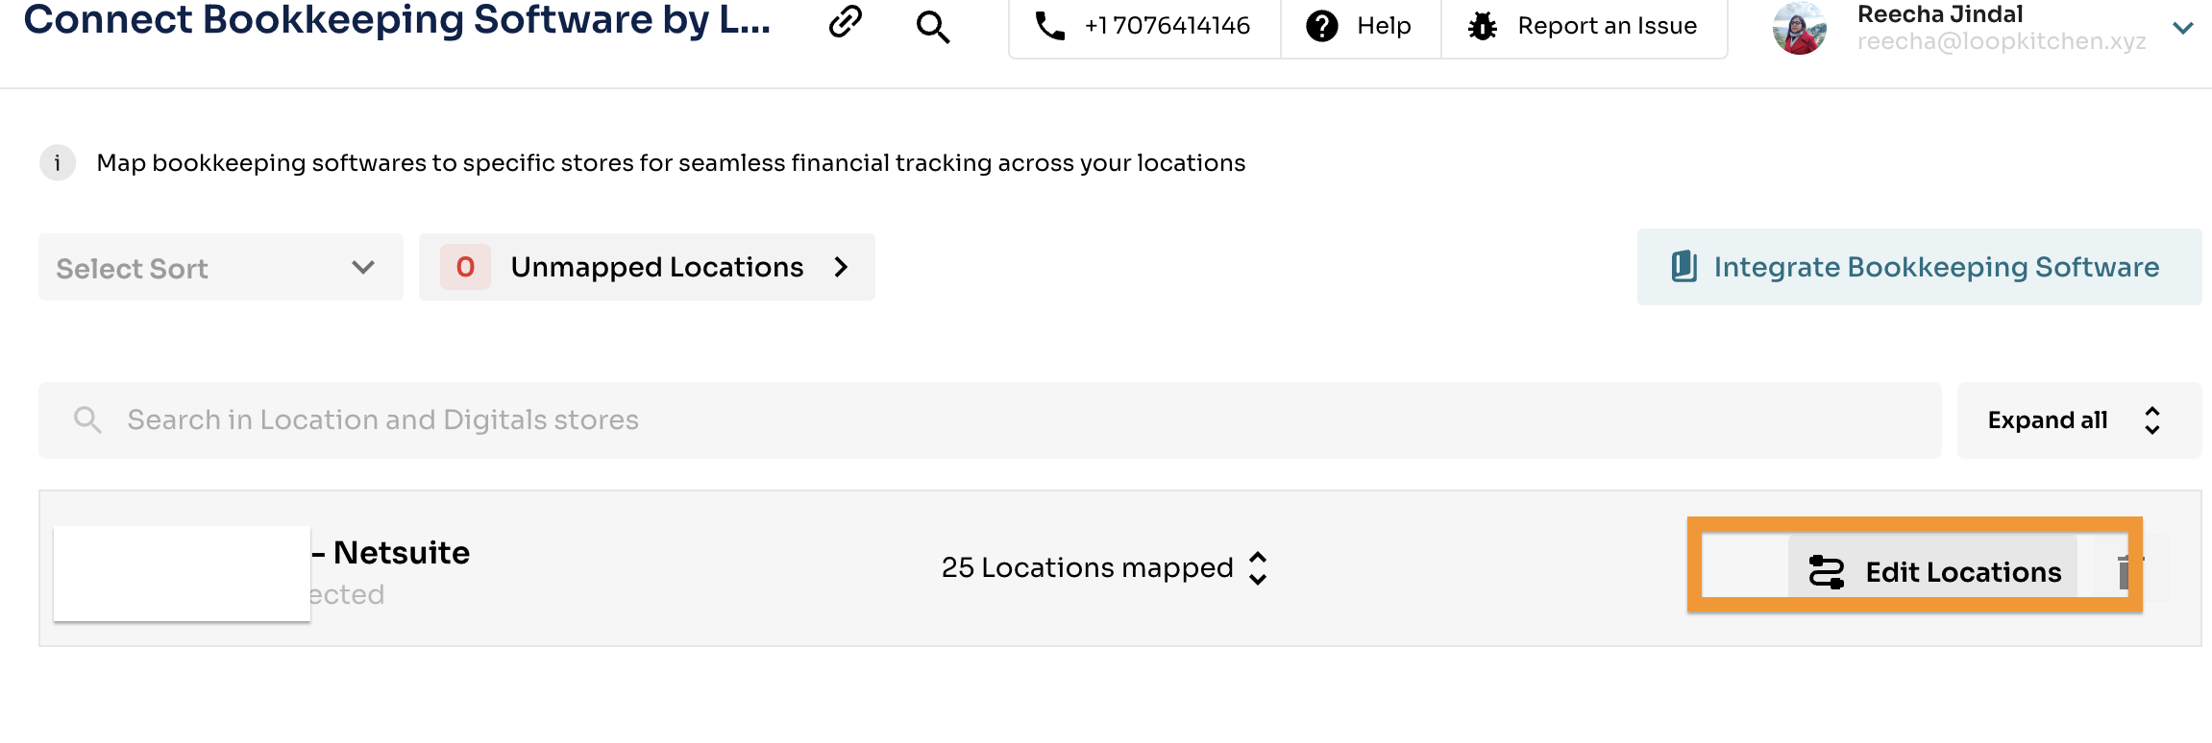Click the Edit Locations mapping icon

click(1826, 571)
